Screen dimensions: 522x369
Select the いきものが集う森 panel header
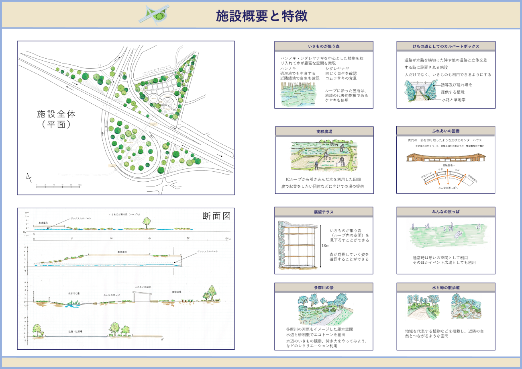[324, 46]
